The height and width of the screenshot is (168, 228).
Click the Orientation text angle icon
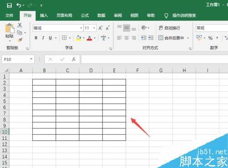(x=144, y=28)
